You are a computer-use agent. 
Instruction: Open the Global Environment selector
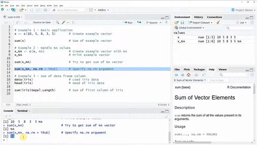[x=189, y=28]
